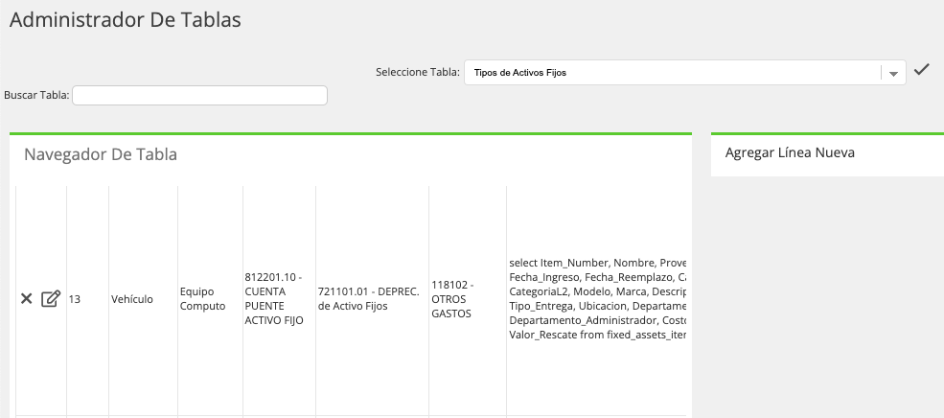Select the 118102 OTROS GASTOS cell
This screenshot has width=944, height=418.
452,299
